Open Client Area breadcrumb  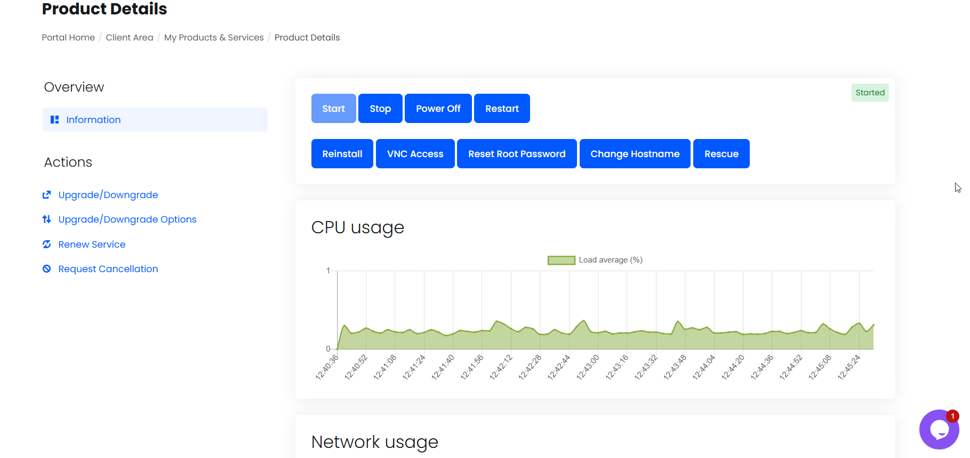(130, 37)
